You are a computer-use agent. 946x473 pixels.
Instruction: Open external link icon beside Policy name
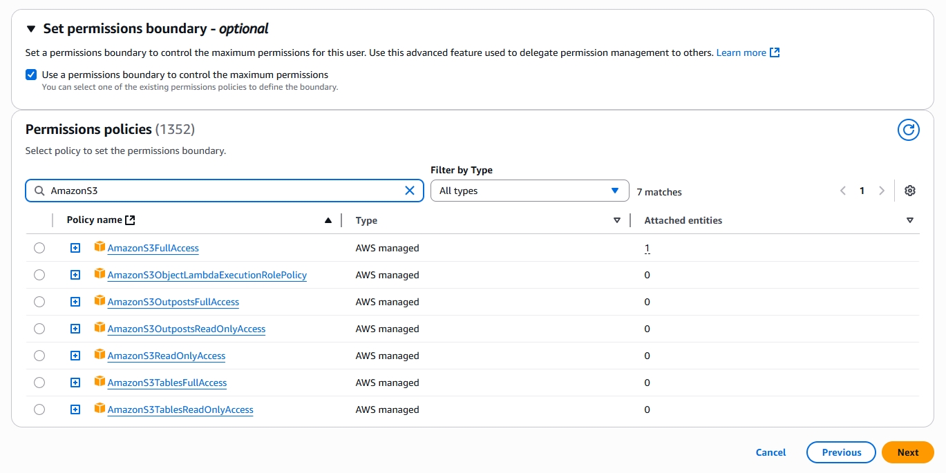coord(130,220)
